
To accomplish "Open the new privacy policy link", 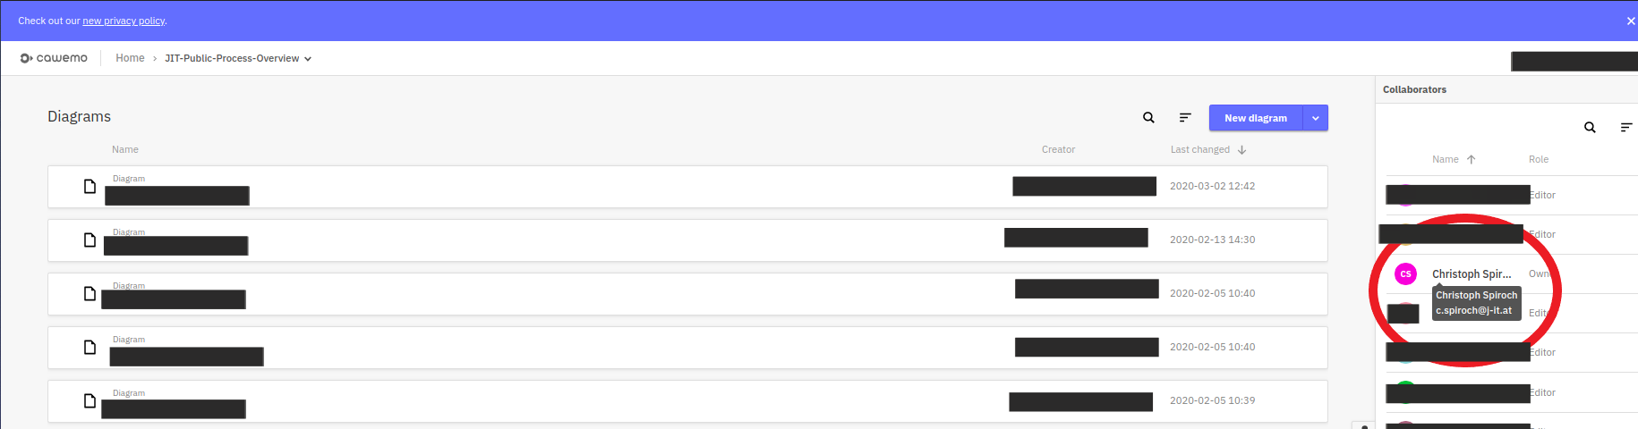I will pos(124,21).
